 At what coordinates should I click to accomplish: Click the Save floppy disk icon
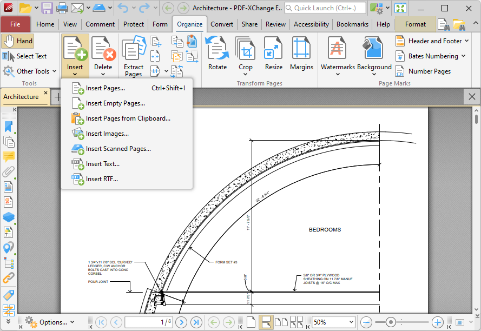point(47,8)
